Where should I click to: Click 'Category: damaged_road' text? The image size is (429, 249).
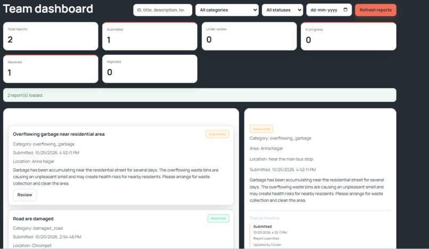[38, 228]
